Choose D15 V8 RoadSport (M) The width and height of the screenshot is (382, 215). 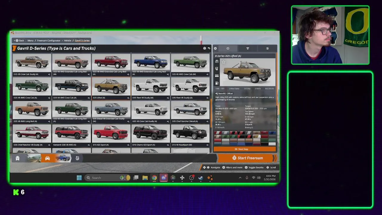click(190, 136)
